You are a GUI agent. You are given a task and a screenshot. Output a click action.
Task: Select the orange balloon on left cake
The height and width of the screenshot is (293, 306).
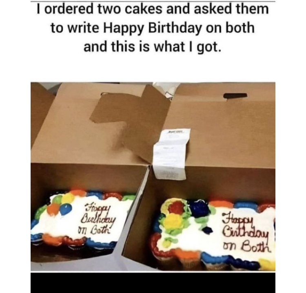53,210
